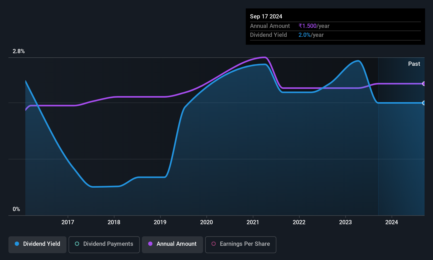Click the 2017 axis label
The image size is (433, 260).
tap(68, 222)
